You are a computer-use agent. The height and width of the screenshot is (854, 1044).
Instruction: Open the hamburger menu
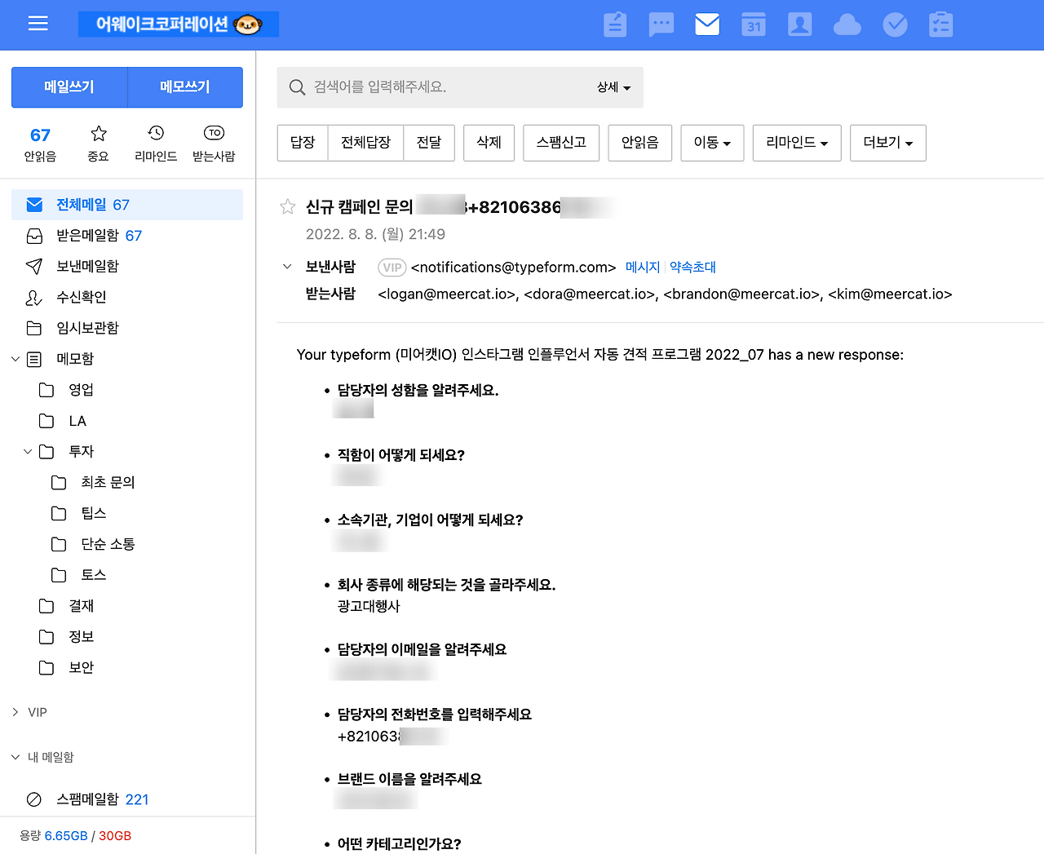tap(38, 24)
